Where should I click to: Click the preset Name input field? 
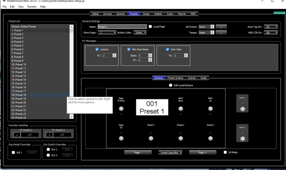(x=122, y=27)
